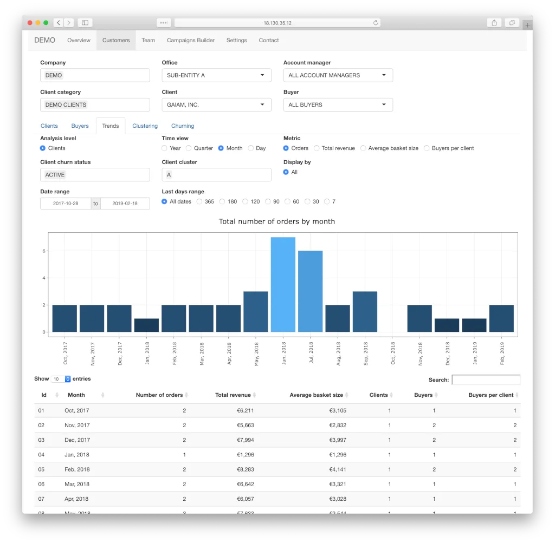
Task: Click the €3,997 average basket cell
Action: pos(338,440)
